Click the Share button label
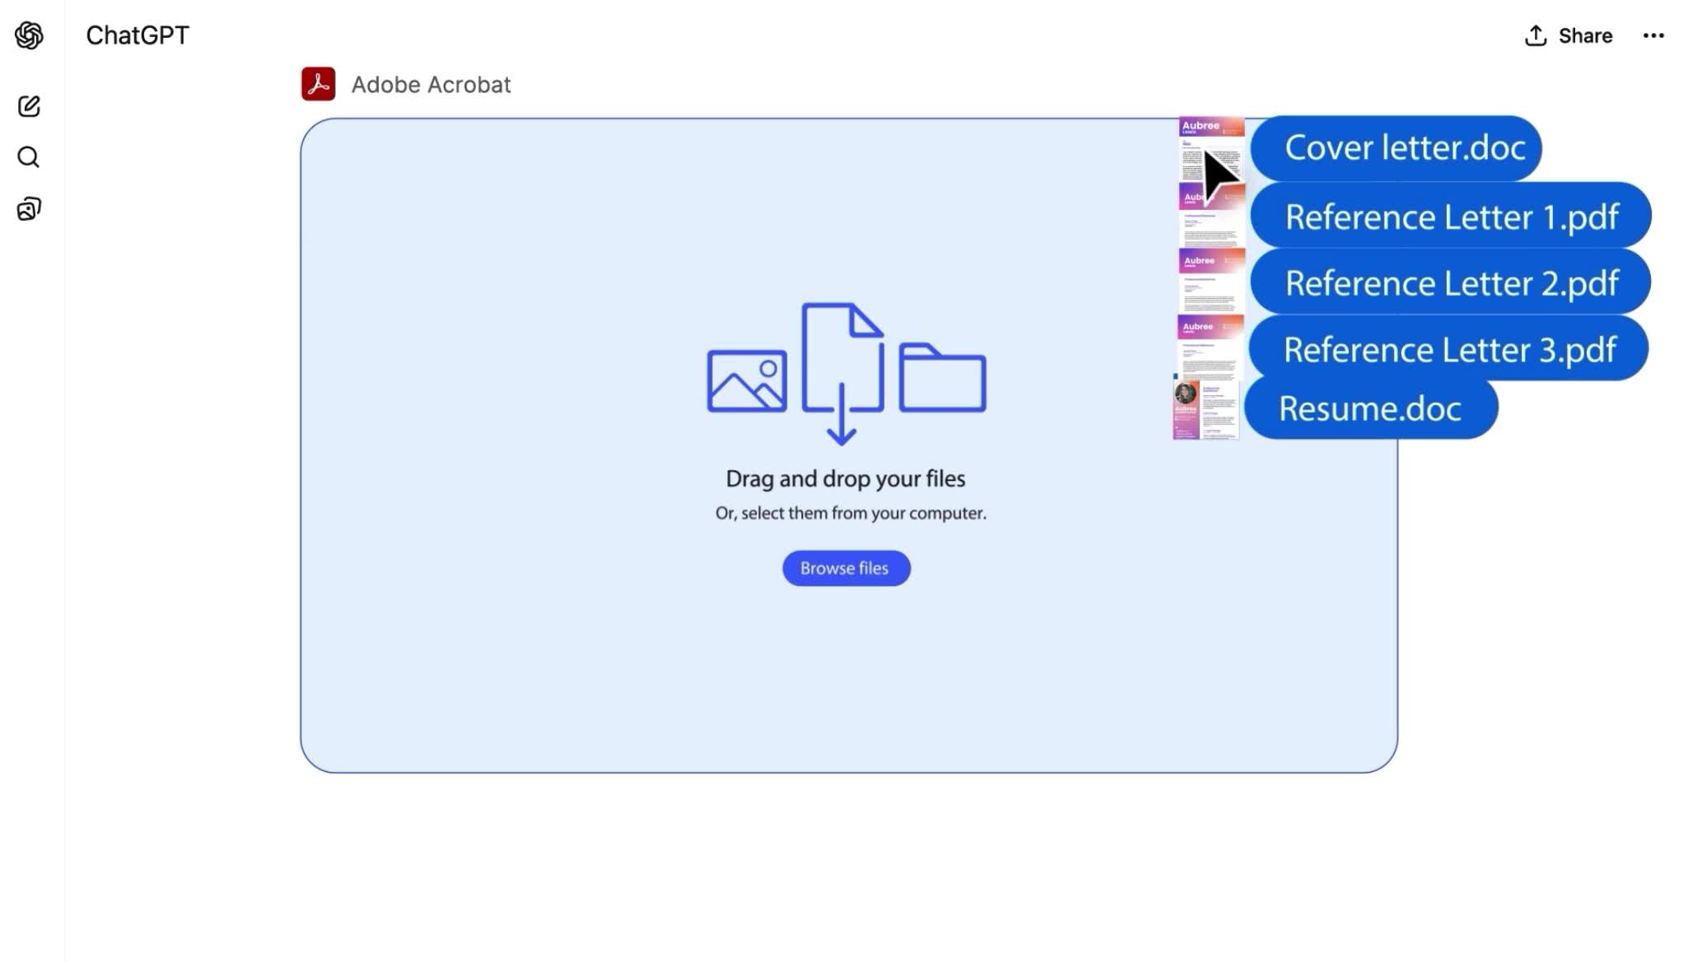The width and height of the screenshot is (1688, 962). [x=1585, y=35]
